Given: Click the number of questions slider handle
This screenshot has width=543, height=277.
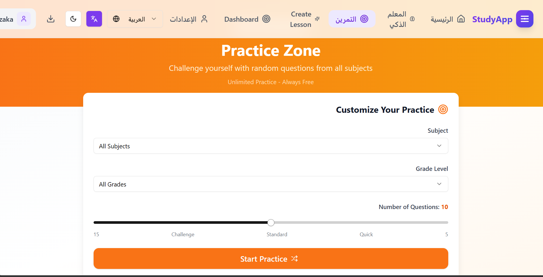Looking at the screenshot, I should (x=271, y=223).
